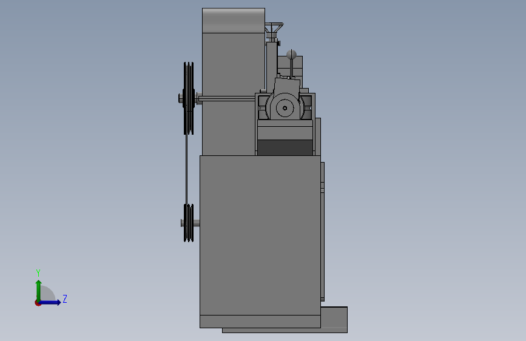526x341 pixels.
Task: Click the Y label of the triad
Action: (x=38, y=273)
